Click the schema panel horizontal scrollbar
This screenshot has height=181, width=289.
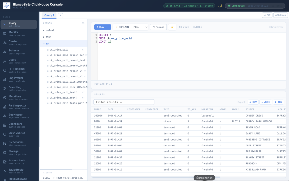tap(56, 169)
